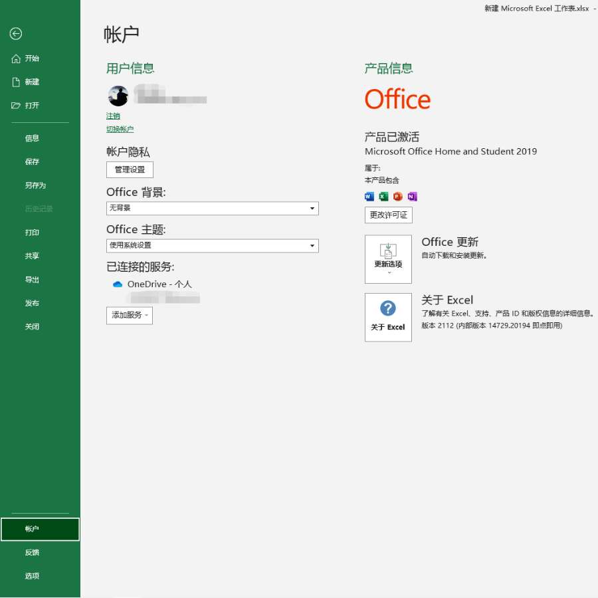Click the OneNote app icon
598x598 pixels.
pos(412,197)
